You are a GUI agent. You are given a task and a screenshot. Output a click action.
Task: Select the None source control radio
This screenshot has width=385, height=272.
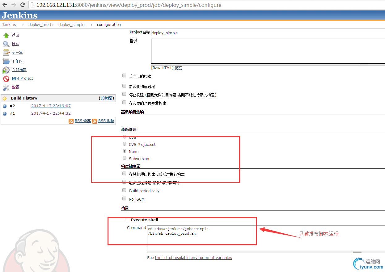[125, 151]
